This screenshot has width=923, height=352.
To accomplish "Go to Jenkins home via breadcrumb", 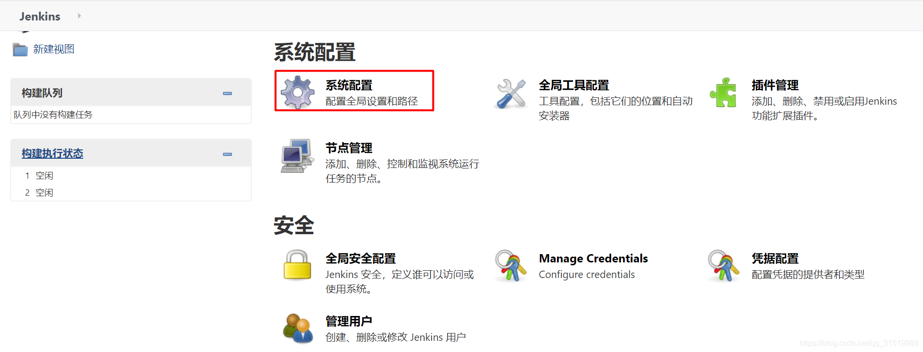I will (x=40, y=16).
